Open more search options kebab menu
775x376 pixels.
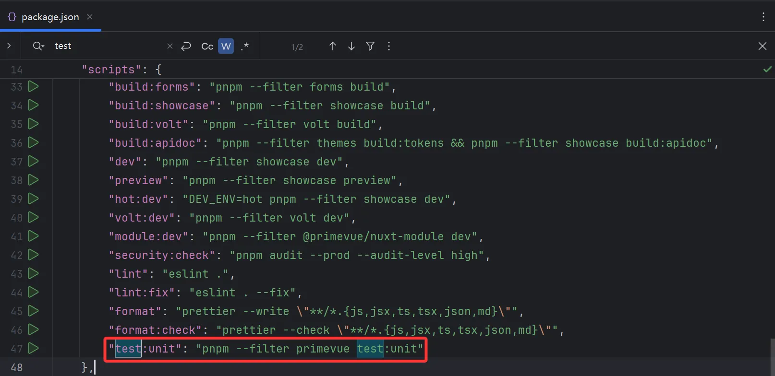pyautogui.click(x=389, y=46)
